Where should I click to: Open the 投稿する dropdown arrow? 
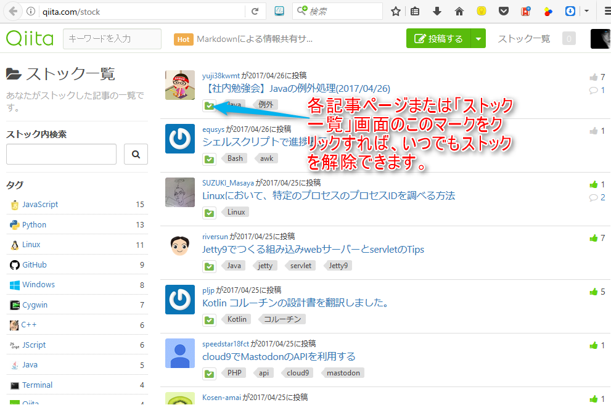pos(477,38)
